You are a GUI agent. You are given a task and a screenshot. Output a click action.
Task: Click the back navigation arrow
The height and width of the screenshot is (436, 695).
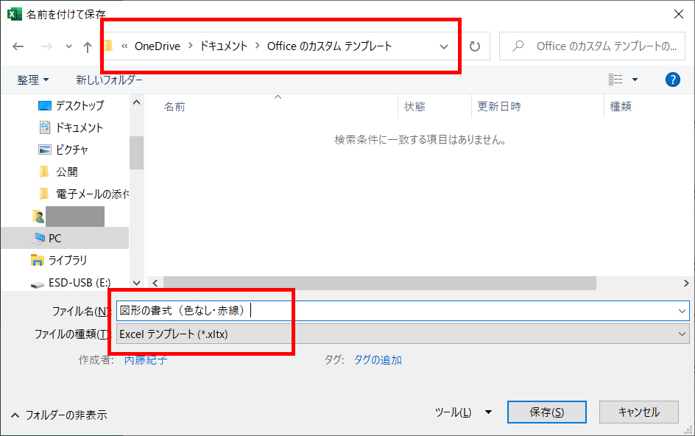pyautogui.click(x=18, y=46)
